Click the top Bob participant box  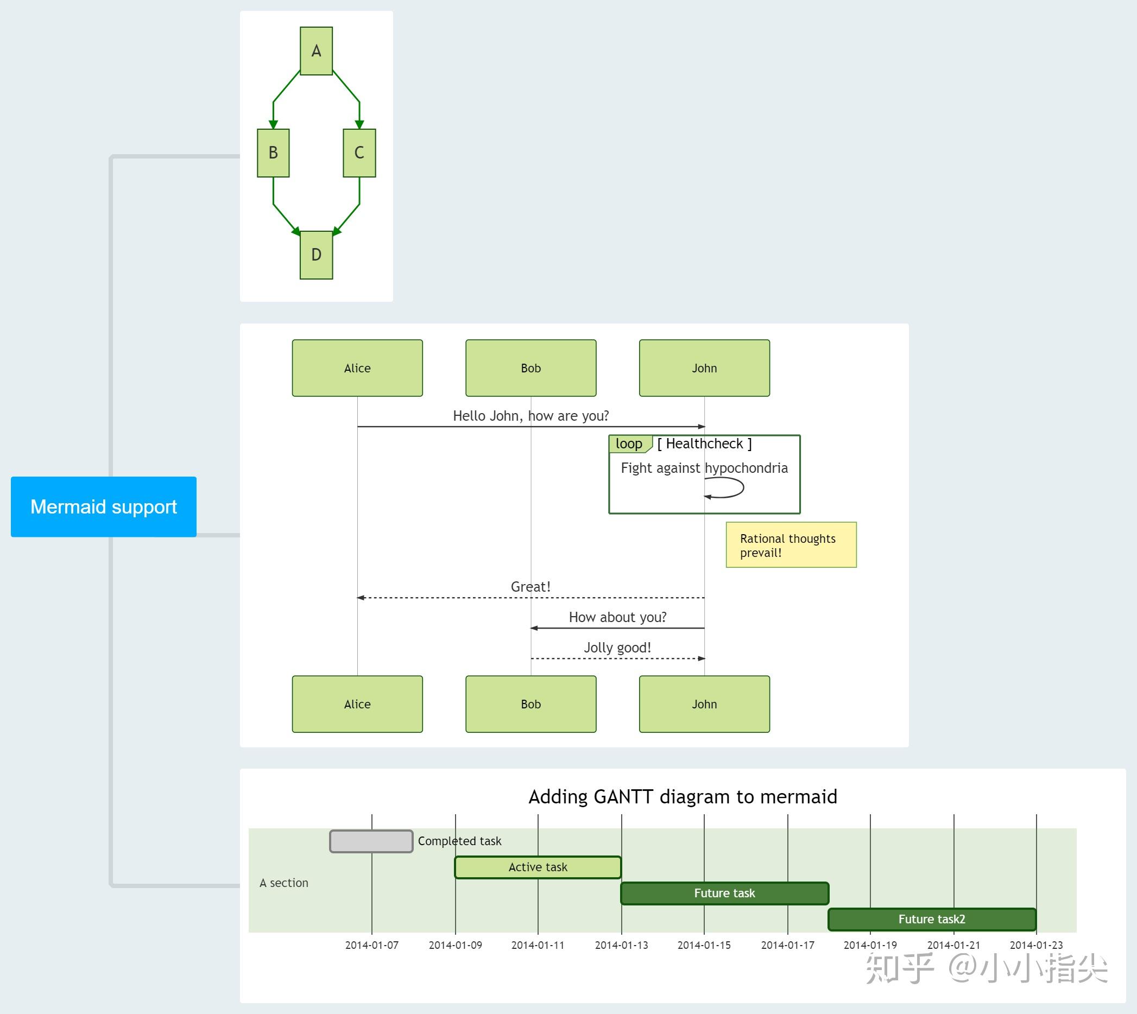click(x=530, y=367)
